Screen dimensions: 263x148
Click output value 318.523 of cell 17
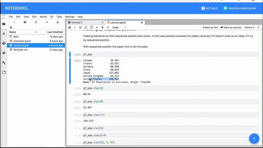(88, 121)
